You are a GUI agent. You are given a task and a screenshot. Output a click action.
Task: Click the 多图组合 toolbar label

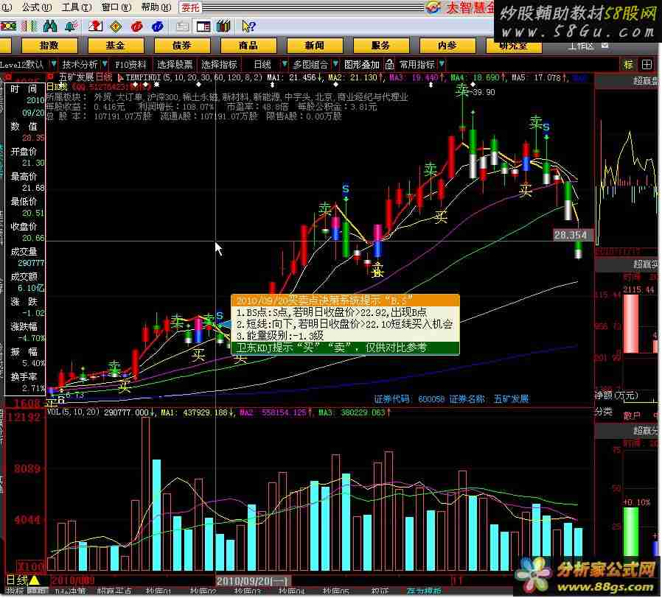(311, 65)
